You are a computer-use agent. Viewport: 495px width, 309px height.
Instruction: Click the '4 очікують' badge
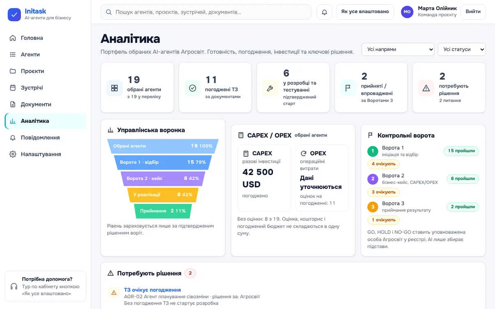coord(384,164)
